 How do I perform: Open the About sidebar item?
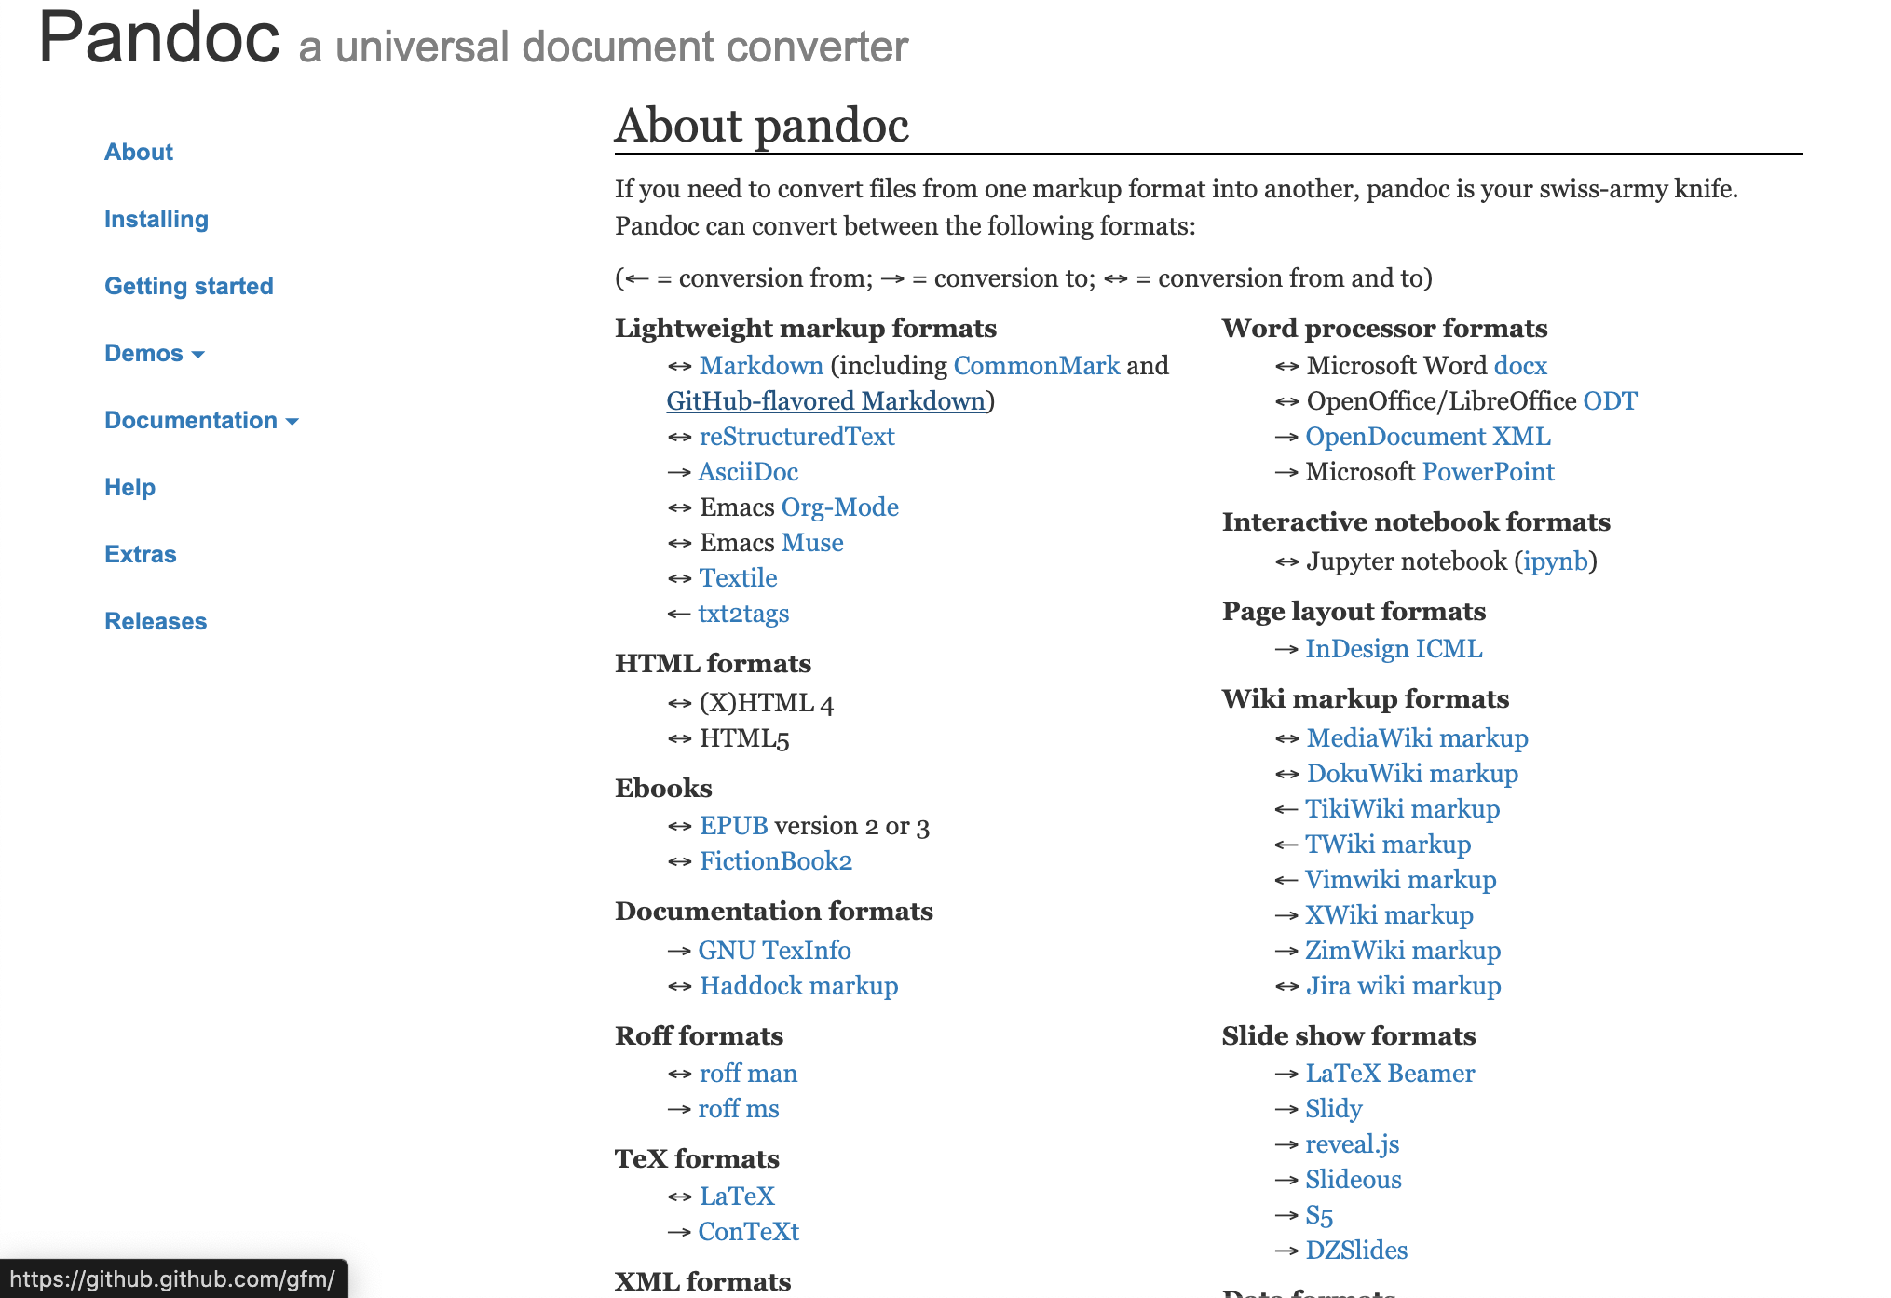click(139, 153)
